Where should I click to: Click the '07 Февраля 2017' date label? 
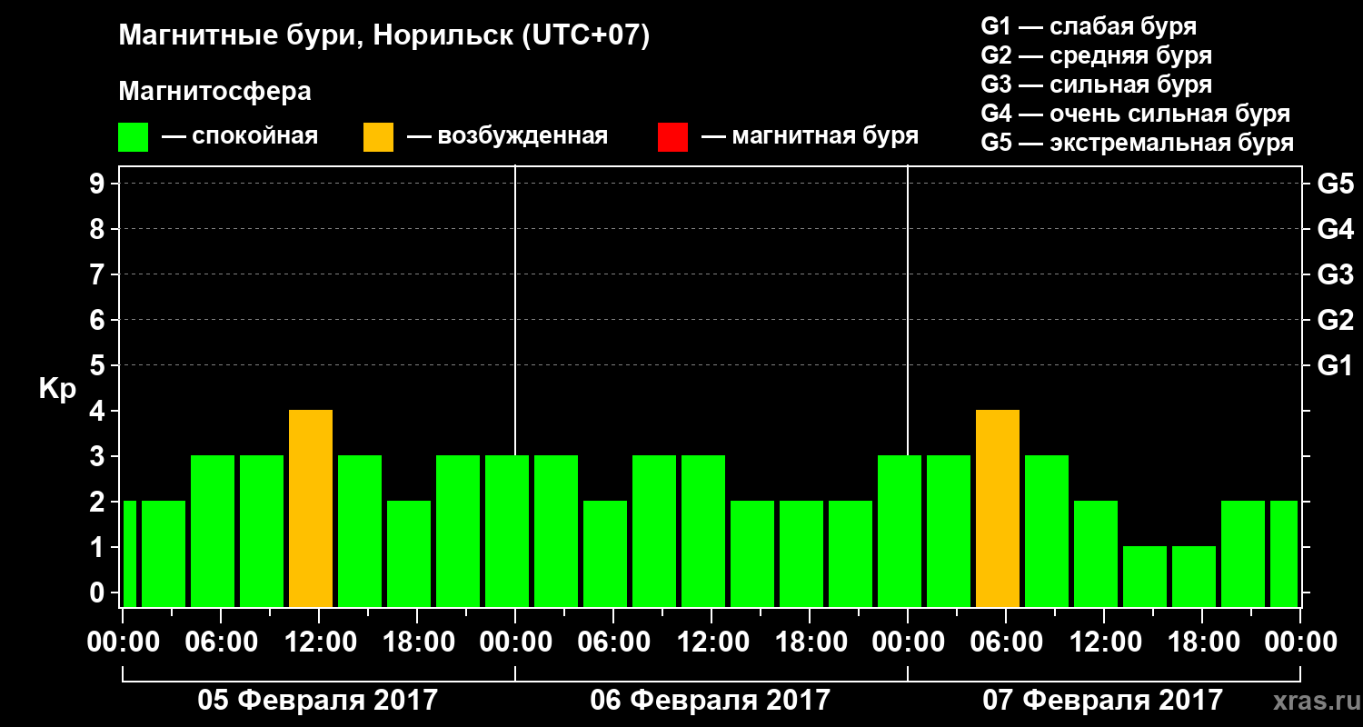point(1103,701)
